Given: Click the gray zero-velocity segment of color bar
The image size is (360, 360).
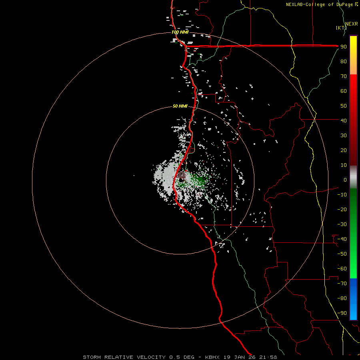Looking at the screenshot, I should pos(353,177).
